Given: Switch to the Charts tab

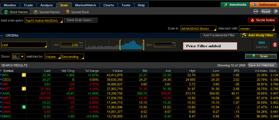Looking at the screenshot, I should pyautogui.click(x=108, y=5).
